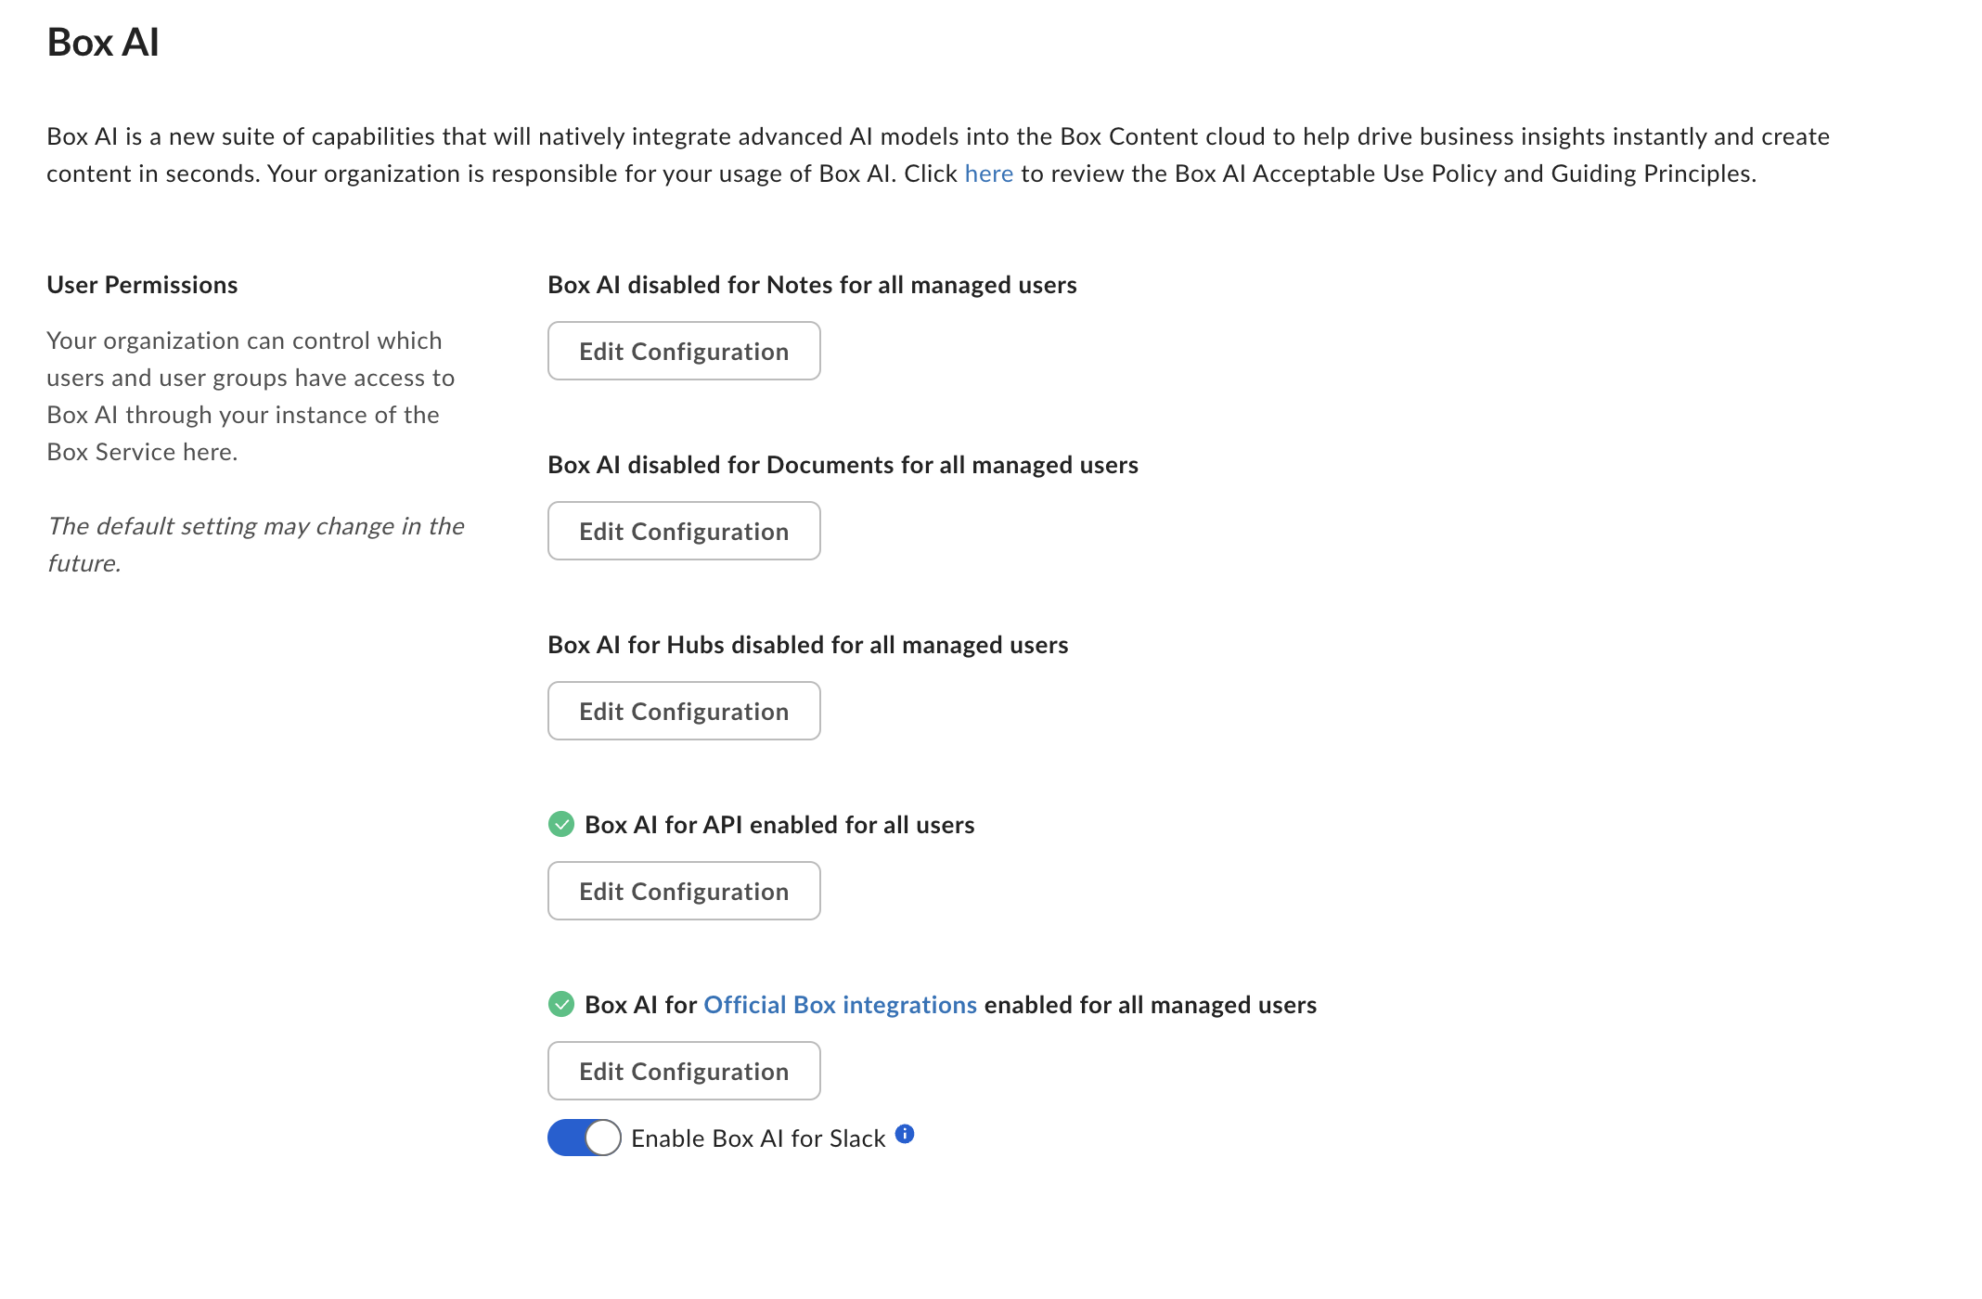Click the "Box AI" page title
This screenshot has width=1982, height=1299.
pyautogui.click(x=103, y=43)
